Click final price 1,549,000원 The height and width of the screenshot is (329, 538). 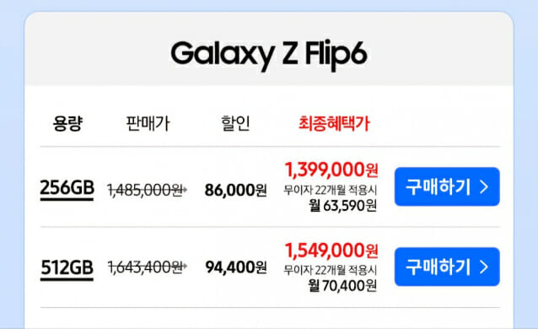click(331, 250)
